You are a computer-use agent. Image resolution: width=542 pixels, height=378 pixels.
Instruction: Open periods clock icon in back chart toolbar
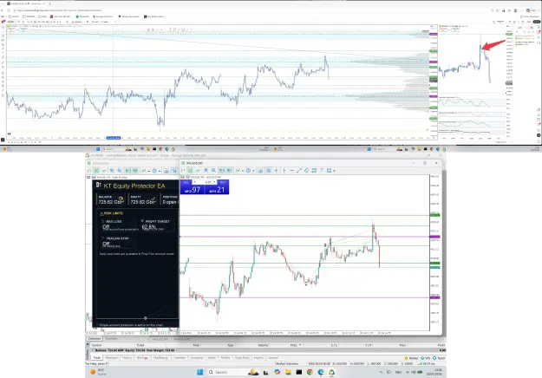pyautogui.click(x=154, y=171)
